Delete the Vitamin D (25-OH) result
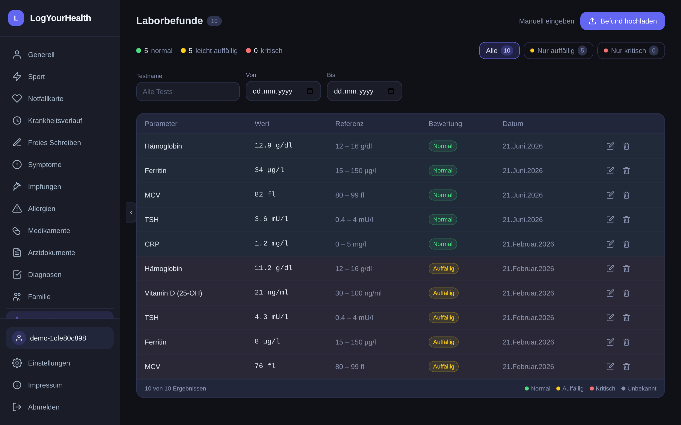This screenshot has width=681, height=425. pos(626,293)
